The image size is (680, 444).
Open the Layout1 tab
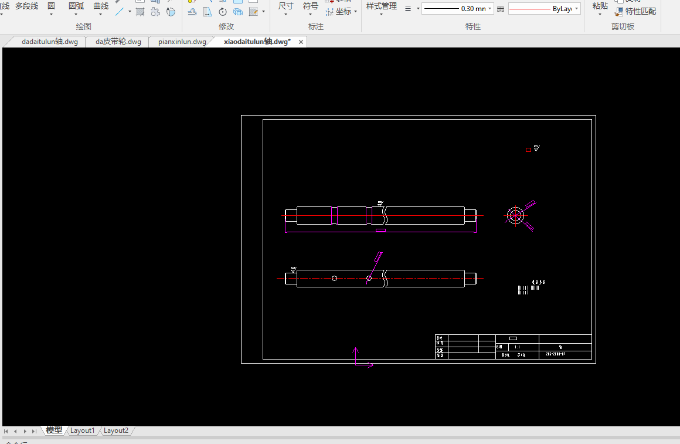click(x=82, y=431)
